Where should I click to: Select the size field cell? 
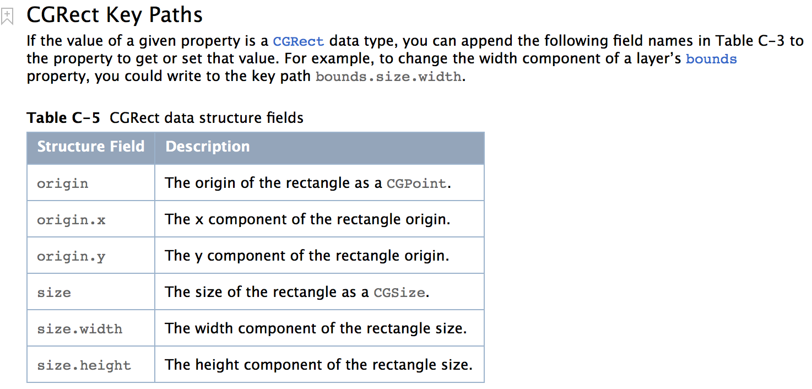(x=54, y=293)
